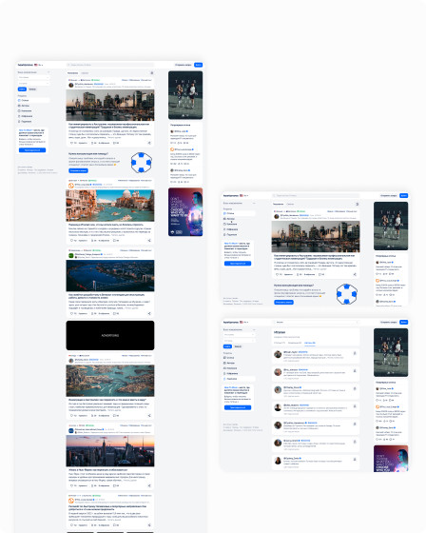Screen dimensions: 426x533
Task: Click the search field in the tall page header
Action: pyautogui.click(x=110, y=65)
